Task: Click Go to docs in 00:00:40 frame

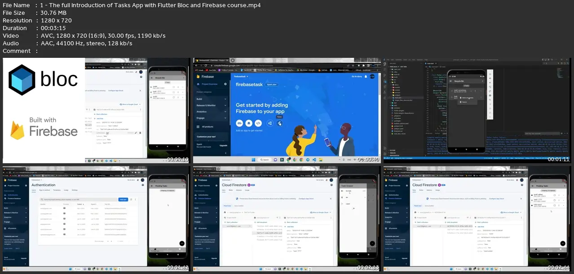Action: tap(357, 77)
